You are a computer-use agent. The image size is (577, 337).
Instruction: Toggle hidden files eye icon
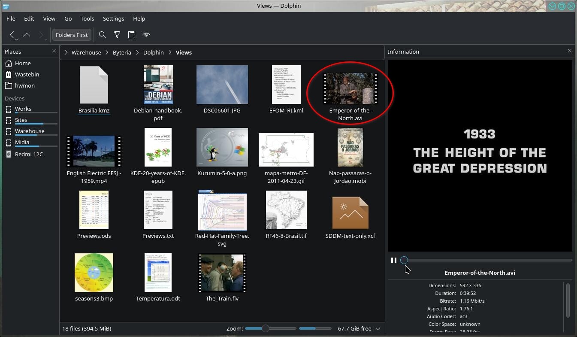coord(146,35)
